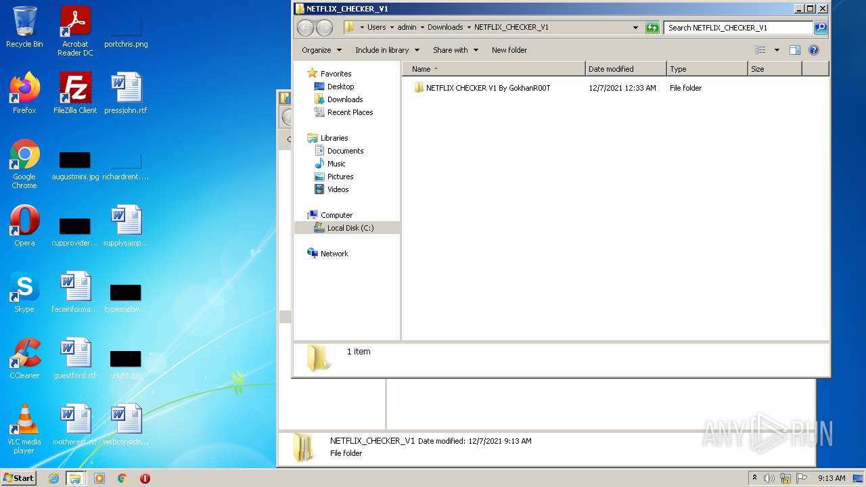Click the Forward arrow in Explorer
The height and width of the screenshot is (487, 866).
point(325,28)
